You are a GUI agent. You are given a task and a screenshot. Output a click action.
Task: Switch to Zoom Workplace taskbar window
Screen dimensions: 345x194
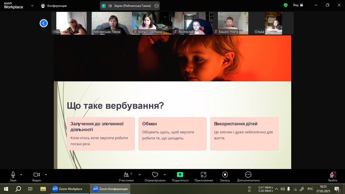pos(70,189)
